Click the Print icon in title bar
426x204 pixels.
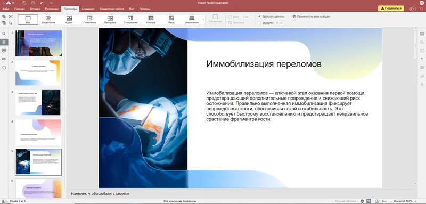(33, 3)
